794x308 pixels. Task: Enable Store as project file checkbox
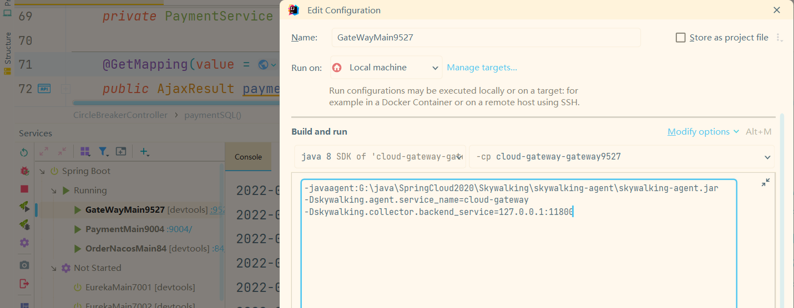coord(680,38)
